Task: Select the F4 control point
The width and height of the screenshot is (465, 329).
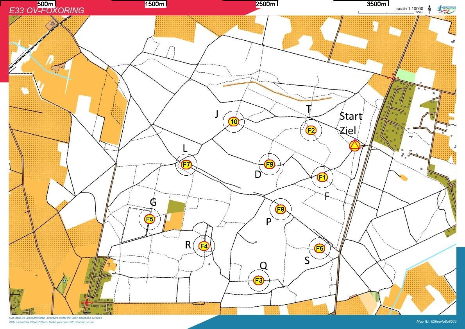Action: 204,246
